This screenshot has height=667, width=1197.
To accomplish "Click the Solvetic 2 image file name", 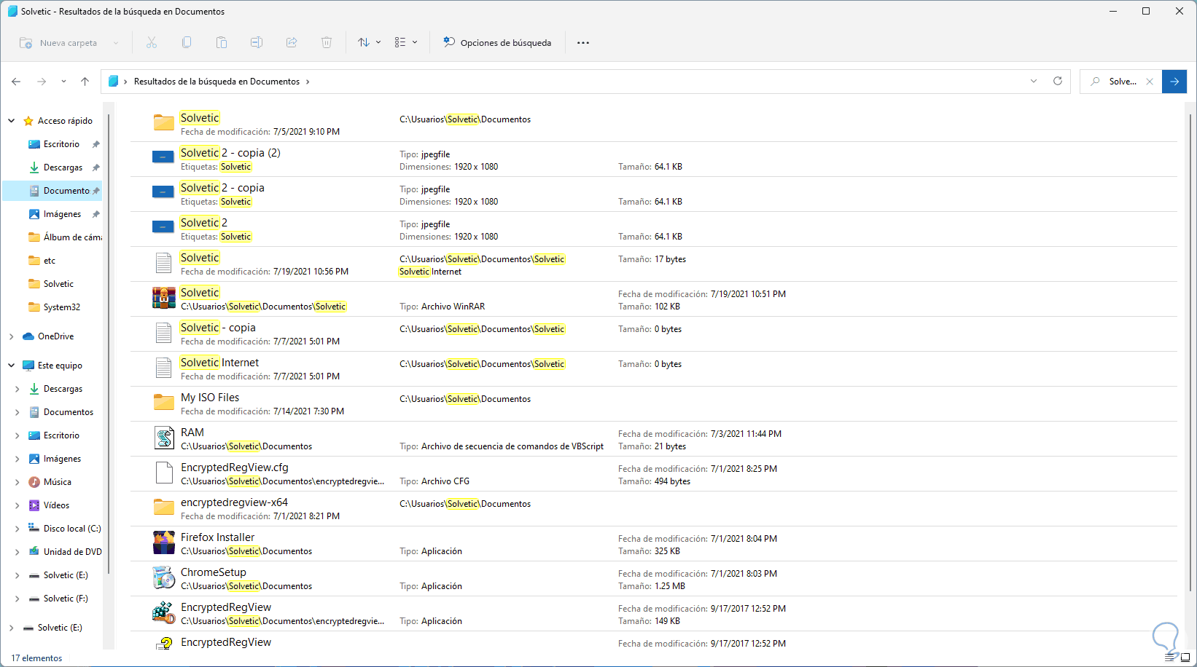I will (x=204, y=223).
